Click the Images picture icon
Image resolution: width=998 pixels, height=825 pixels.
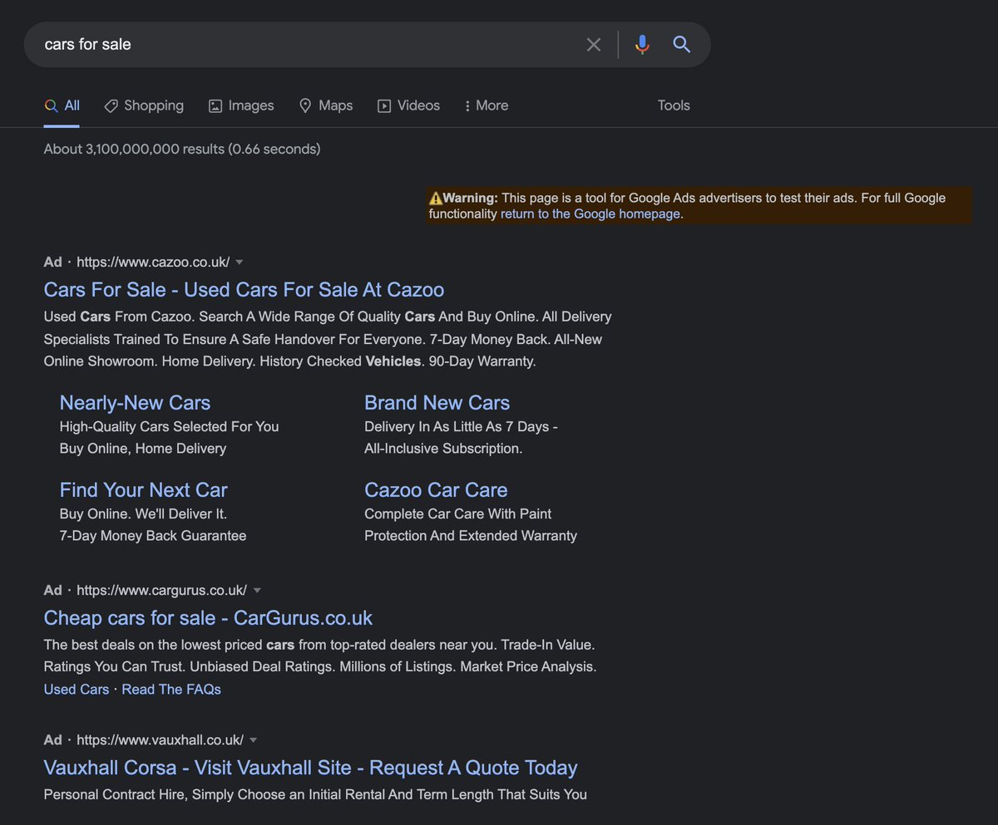click(x=215, y=106)
